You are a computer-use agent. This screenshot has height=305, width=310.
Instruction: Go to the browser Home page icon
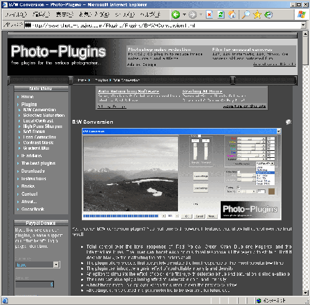[x=232, y=15]
